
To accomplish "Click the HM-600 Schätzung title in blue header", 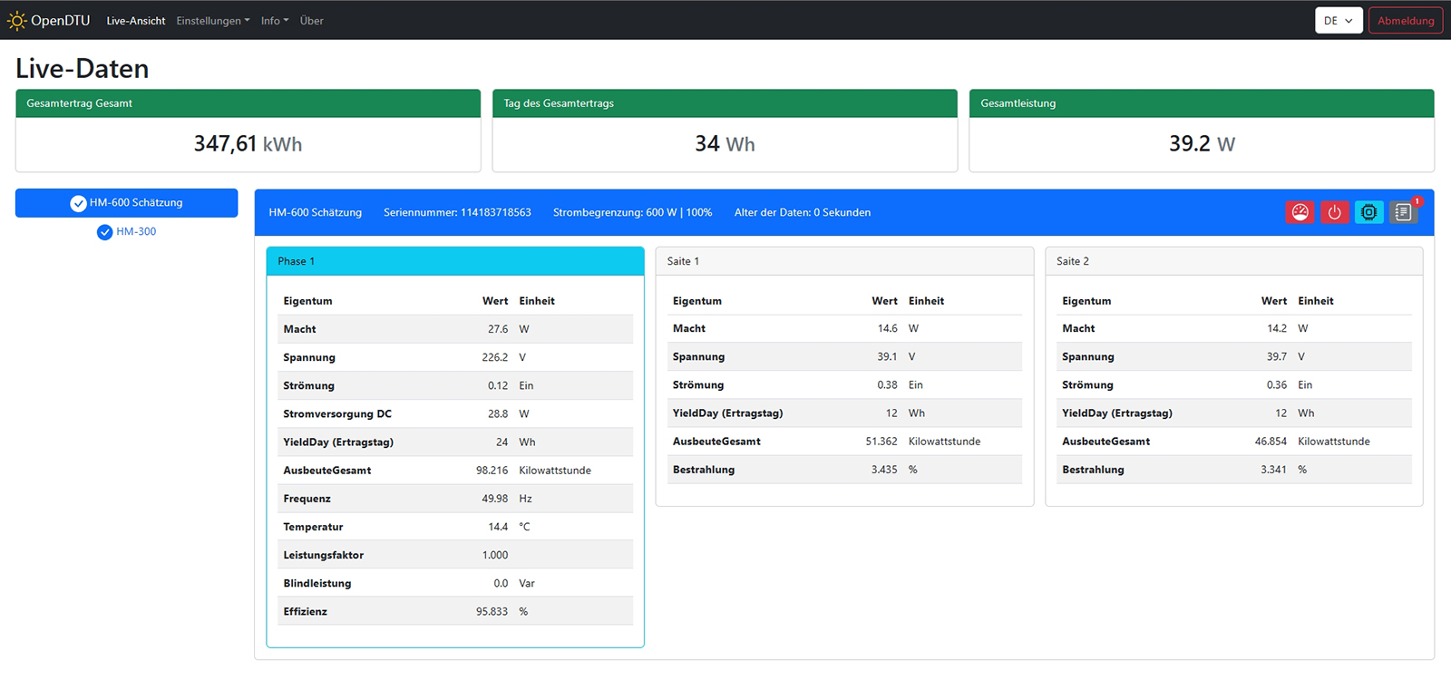I will tap(316, 212).
